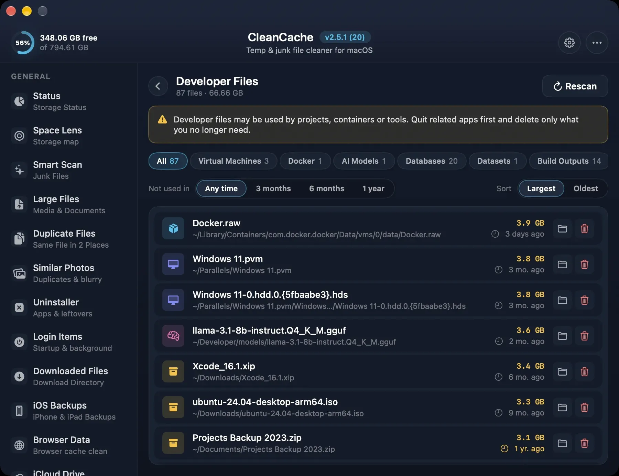
Task: Trash the ubuntu-24.04 iso file
Action: (584, 408)
